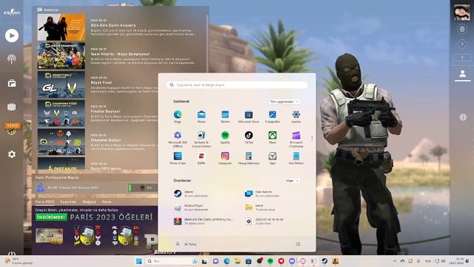Click the Windows Start button in taskbar
Screen dimensions: 474x267
pos(138,261)
